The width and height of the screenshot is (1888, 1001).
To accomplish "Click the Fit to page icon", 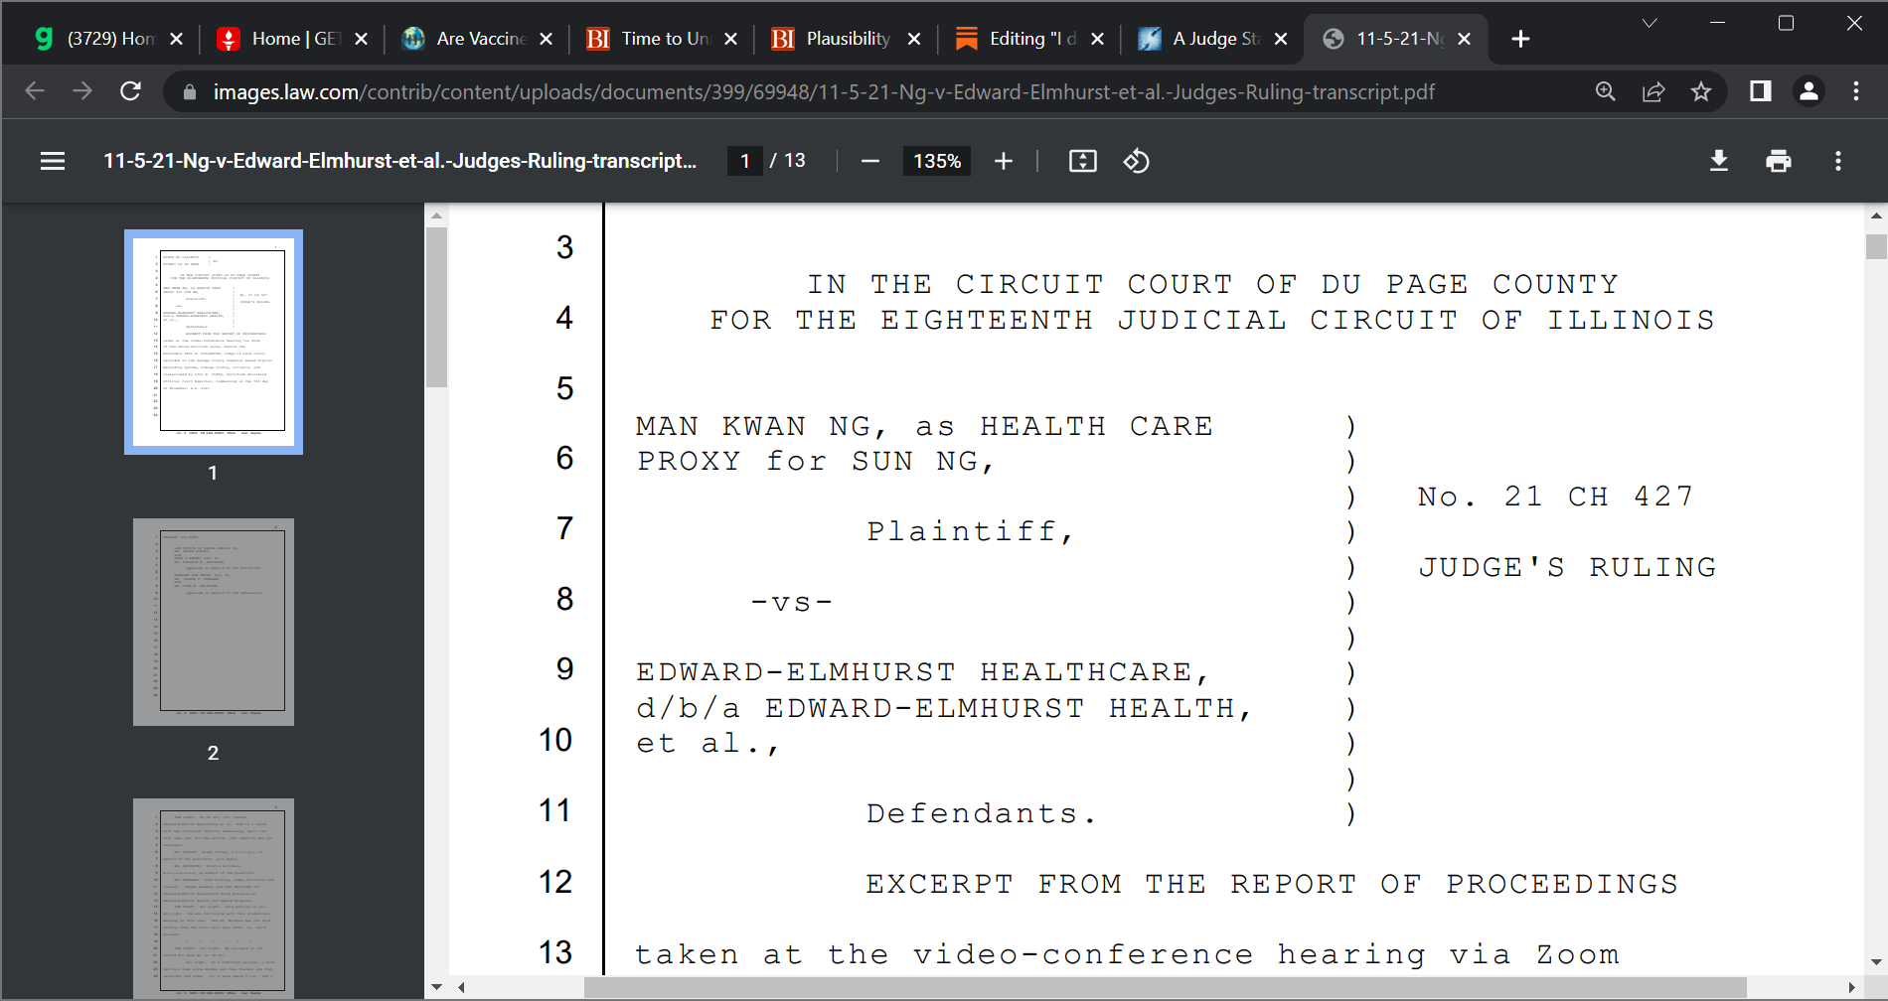I will (1083, 161).
